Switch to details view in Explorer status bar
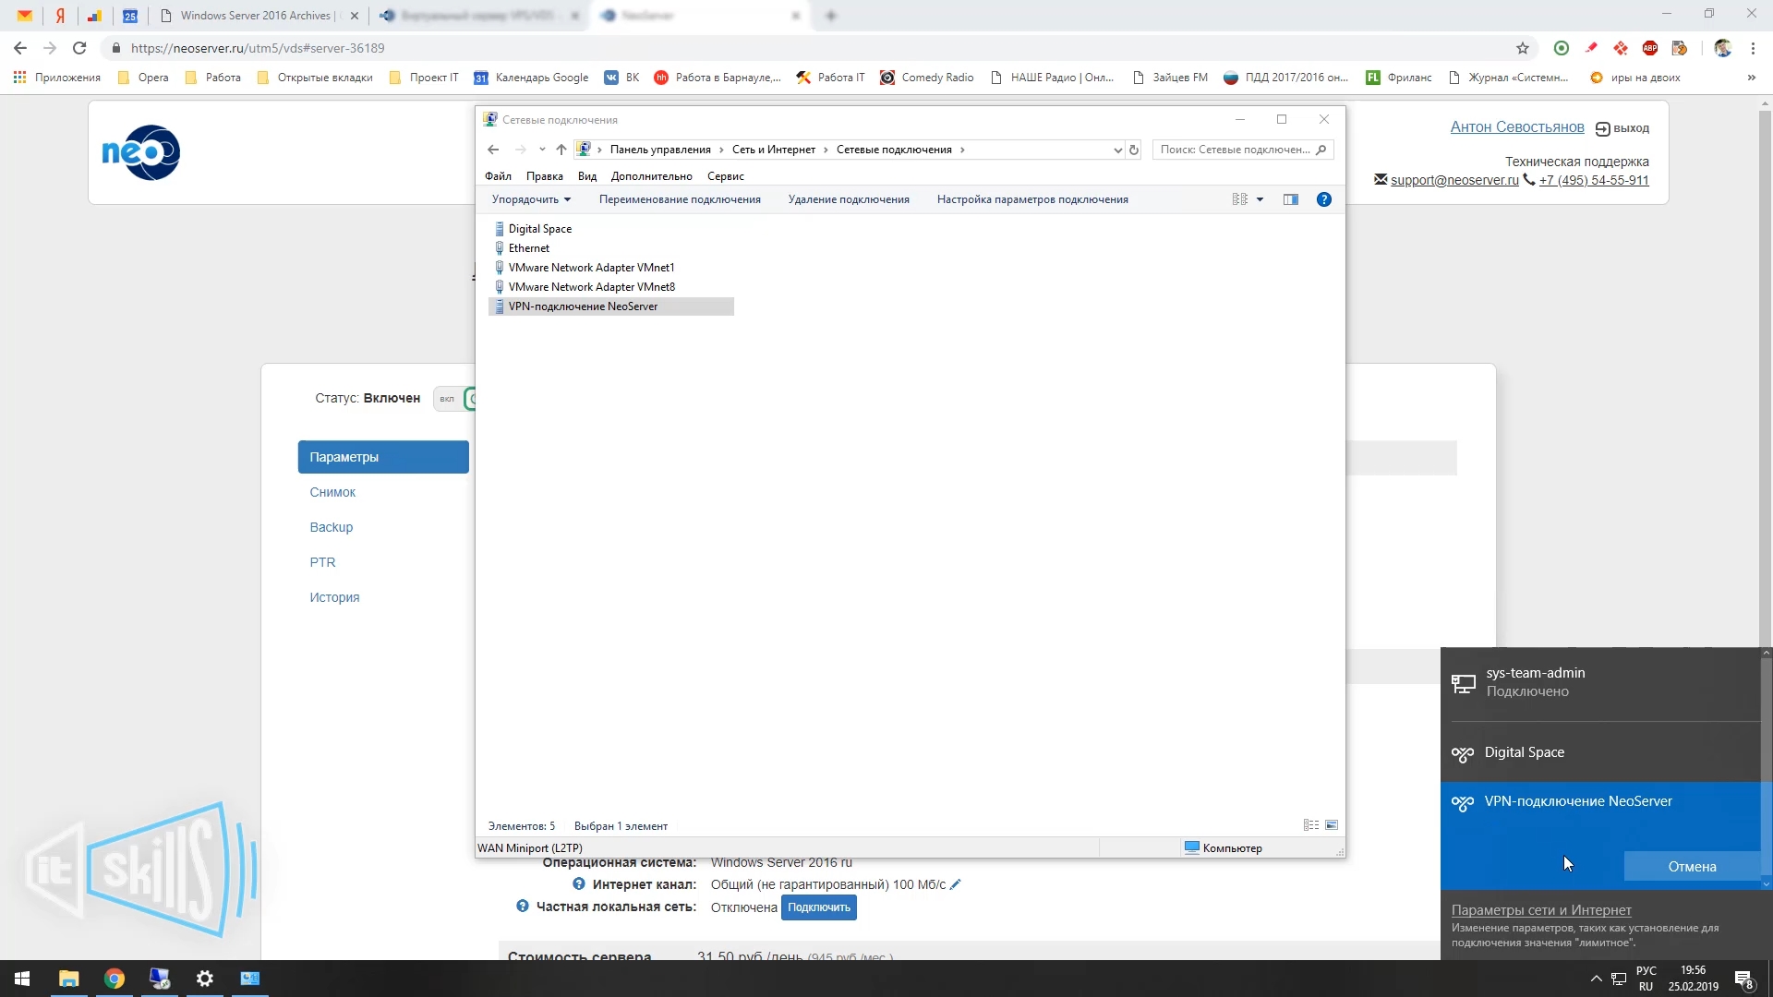The width and height of the screenshot is (1773, 997). coord(1311,825)
